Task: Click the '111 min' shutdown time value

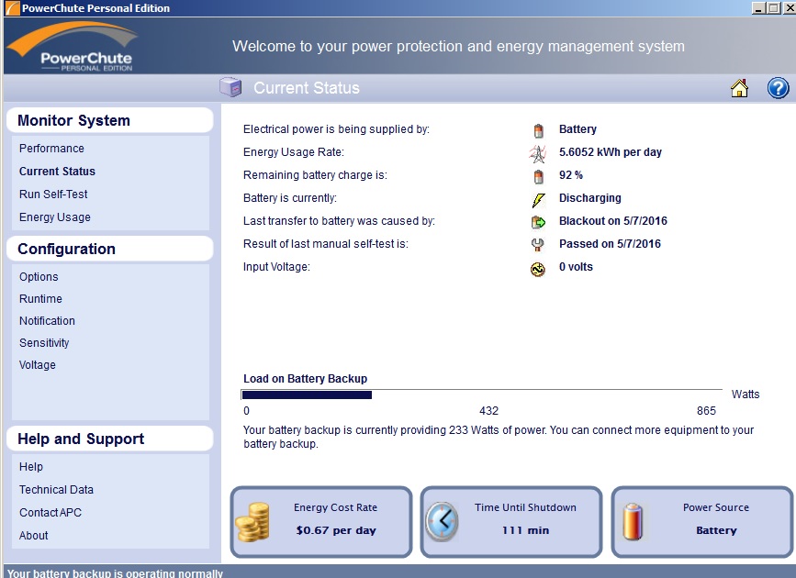Action: click(x=525, y=530)
